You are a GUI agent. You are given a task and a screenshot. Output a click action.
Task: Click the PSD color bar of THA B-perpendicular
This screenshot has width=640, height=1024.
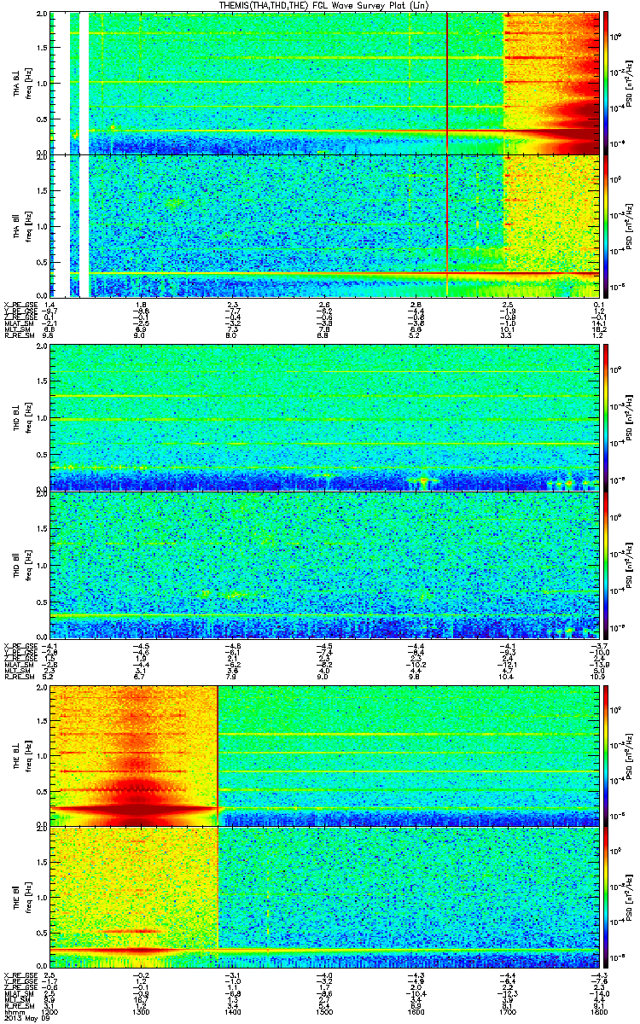(x=607, y=83)
